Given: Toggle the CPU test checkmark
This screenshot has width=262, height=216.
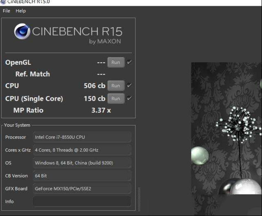Looking at the screenshot, I should coord(129,85).
